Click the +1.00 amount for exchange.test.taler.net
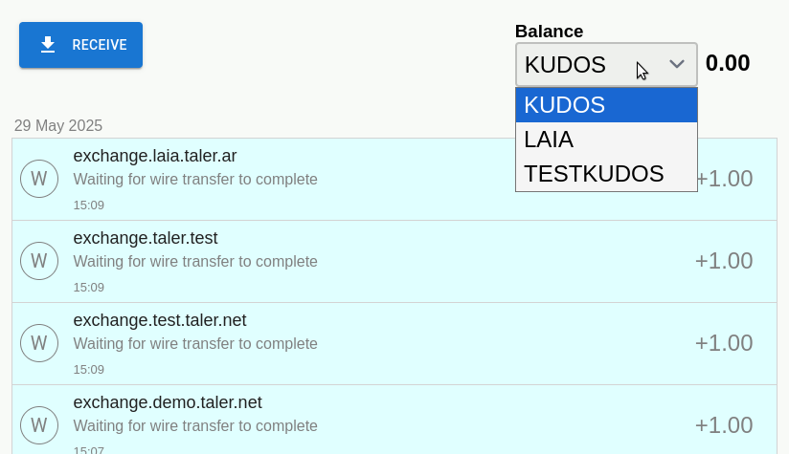Image resolution: width=789 pixels, height=454 pixels. (723, 343)
